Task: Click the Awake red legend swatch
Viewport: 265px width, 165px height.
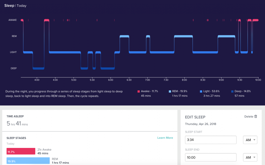Action: (x=139, y=91)
